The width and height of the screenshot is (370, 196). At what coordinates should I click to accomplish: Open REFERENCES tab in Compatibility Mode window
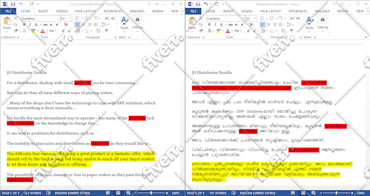[113, 11]
